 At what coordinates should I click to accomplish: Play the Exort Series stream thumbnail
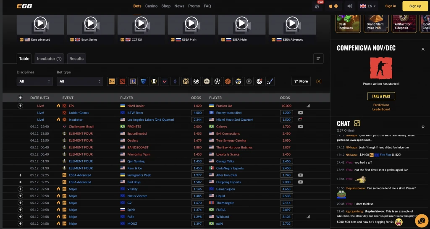(91, 23)
